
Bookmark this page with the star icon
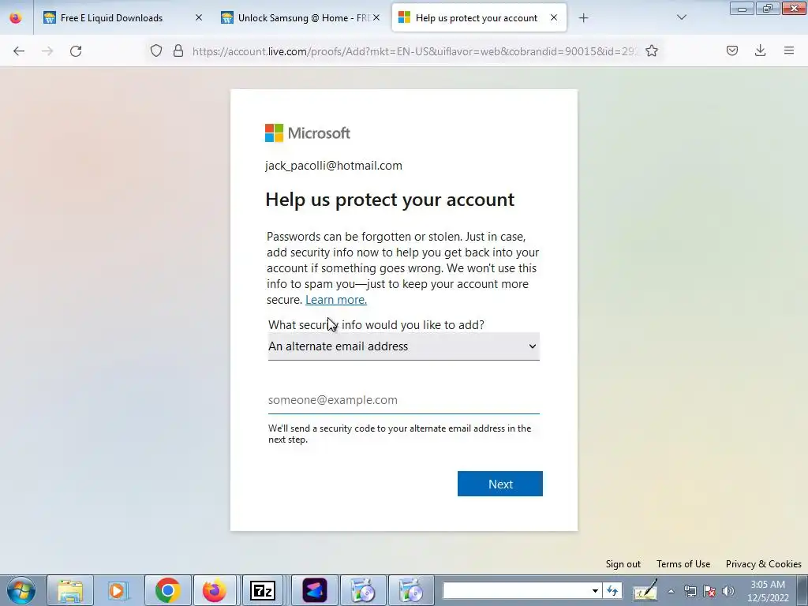[652, 50]
